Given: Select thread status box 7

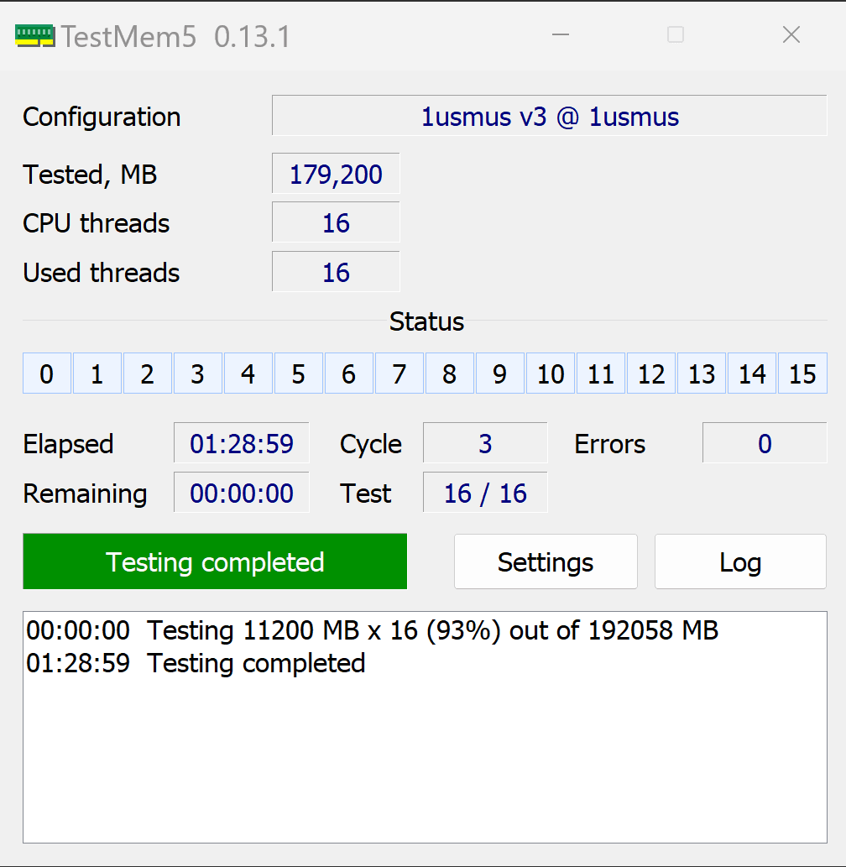Looking at the screenshot, I should pos(399,373).
